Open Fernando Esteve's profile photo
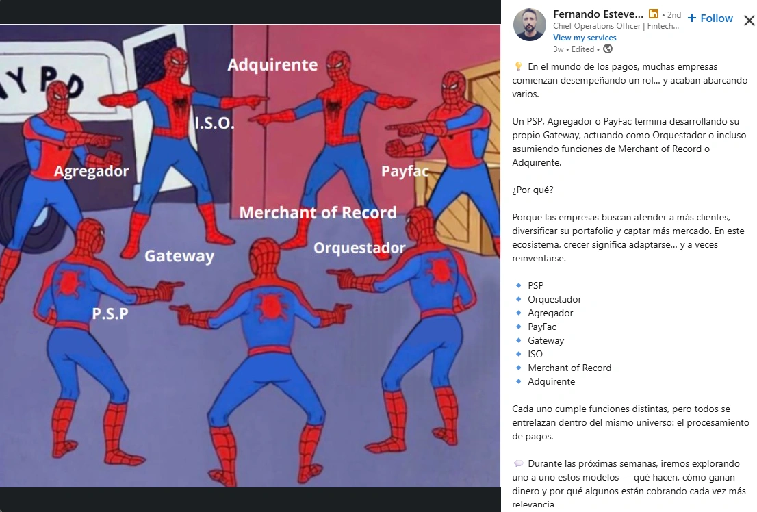 click(530, 25)
